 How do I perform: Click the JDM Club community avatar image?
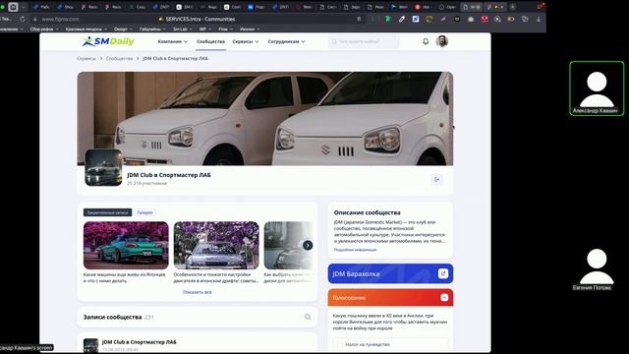point(103,168)
